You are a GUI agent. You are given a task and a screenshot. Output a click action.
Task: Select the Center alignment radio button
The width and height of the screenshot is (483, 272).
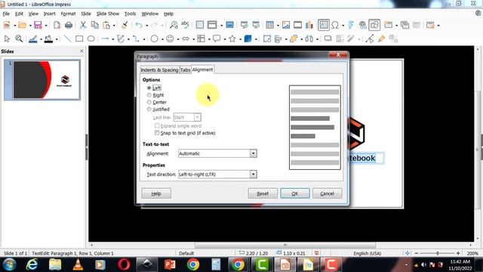[x=149, y=102]
